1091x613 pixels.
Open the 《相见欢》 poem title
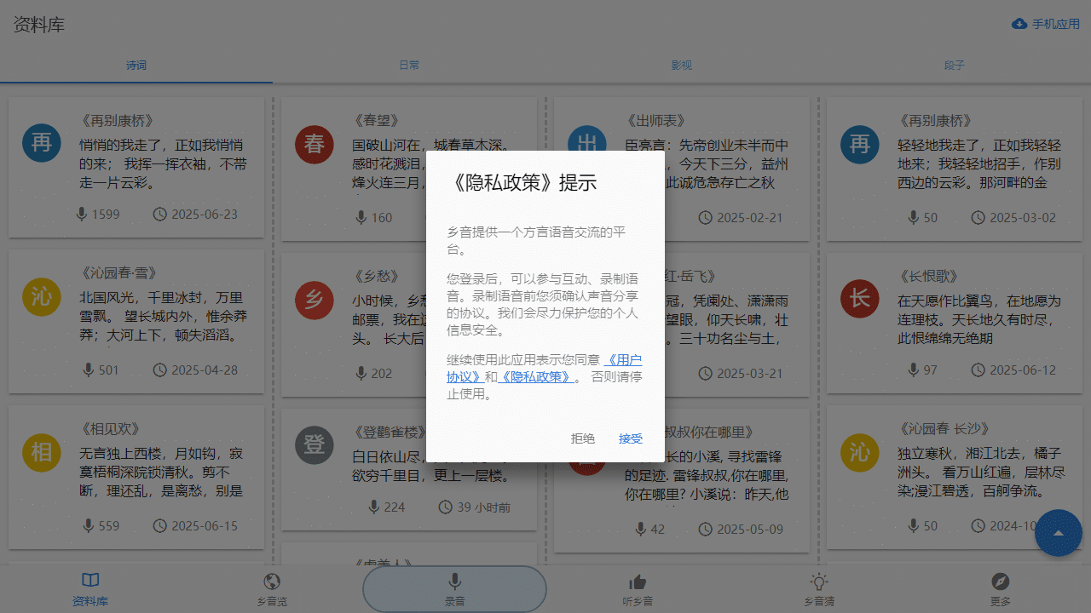112,428
